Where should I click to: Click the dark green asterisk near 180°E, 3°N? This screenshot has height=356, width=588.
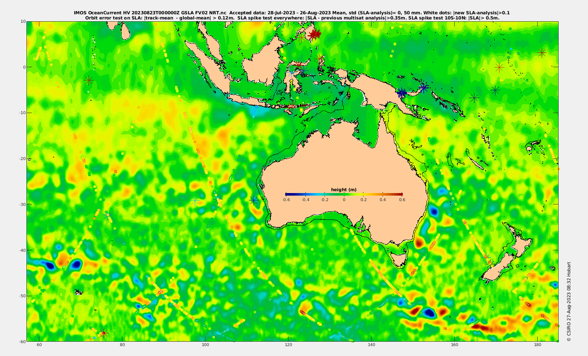542,53
